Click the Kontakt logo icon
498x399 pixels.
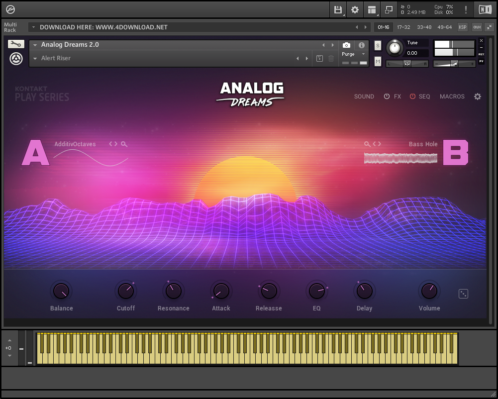click(10, 9)
